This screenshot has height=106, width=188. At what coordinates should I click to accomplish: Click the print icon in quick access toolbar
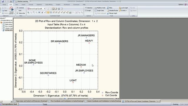click(x=11, y=1)
